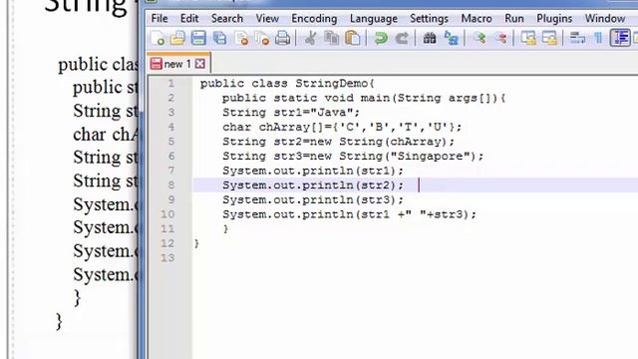Open the Edit menu

click(189, 19)
